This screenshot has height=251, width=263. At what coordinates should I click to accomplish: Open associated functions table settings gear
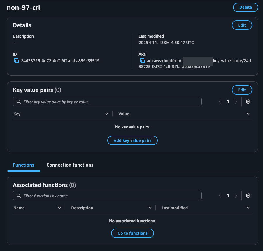tap(248, 196)
